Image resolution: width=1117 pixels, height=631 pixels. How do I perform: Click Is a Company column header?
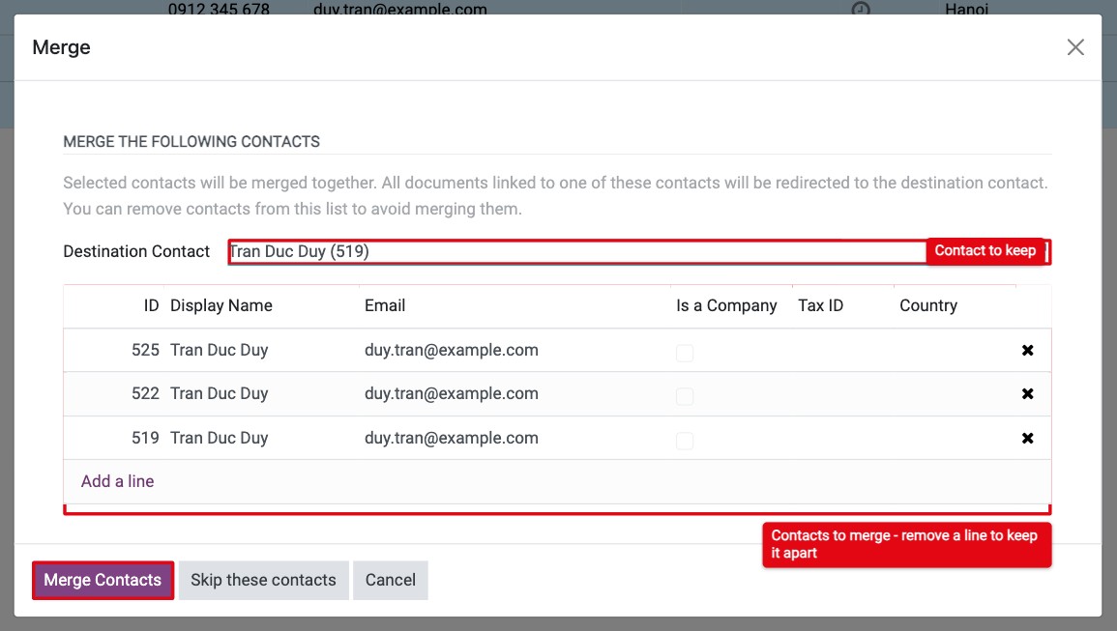tap(726, 305)
